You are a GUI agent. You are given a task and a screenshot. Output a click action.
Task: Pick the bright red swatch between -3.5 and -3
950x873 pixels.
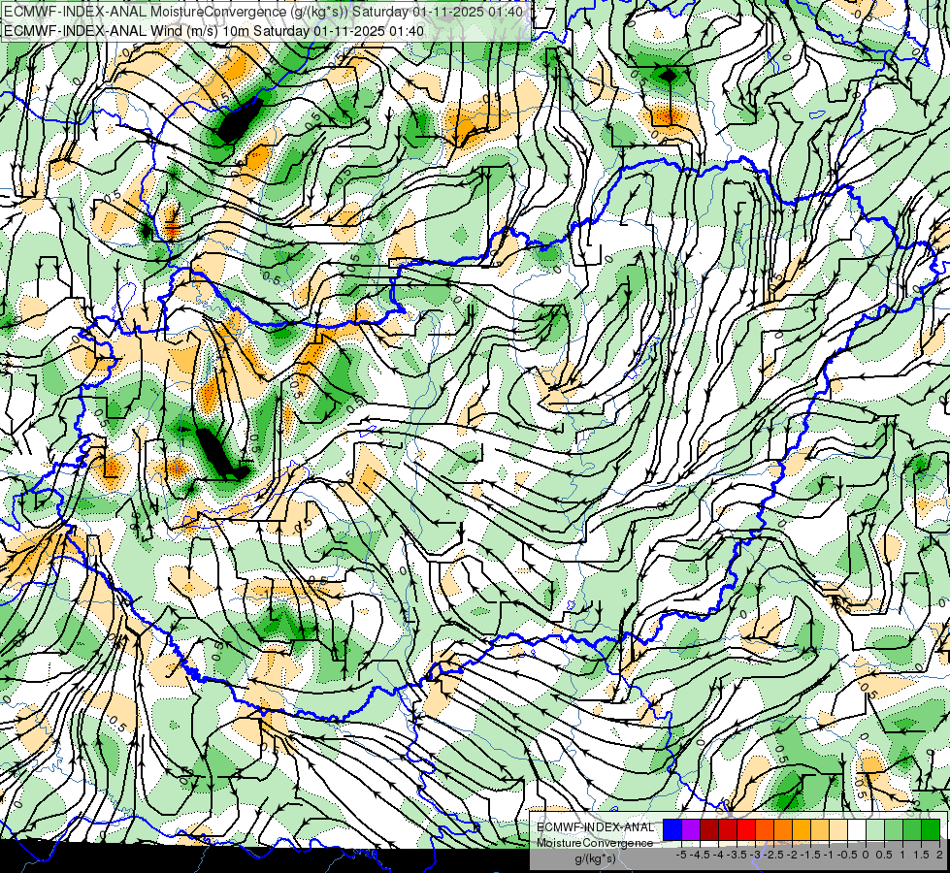click(746, 830)
